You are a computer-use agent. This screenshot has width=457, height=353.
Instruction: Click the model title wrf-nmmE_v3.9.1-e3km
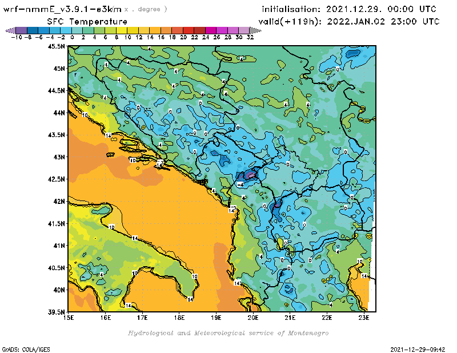click(62, 9)
